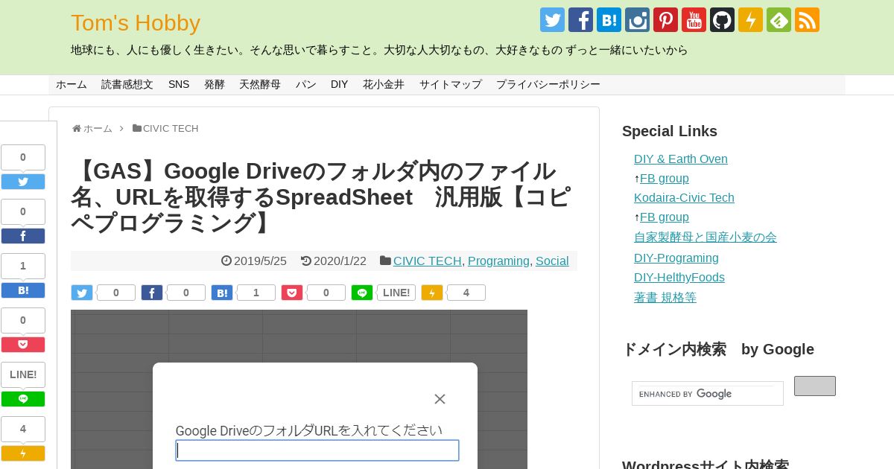Open the DIY menu item
The image size is (894, 469).
pos(340,85)
